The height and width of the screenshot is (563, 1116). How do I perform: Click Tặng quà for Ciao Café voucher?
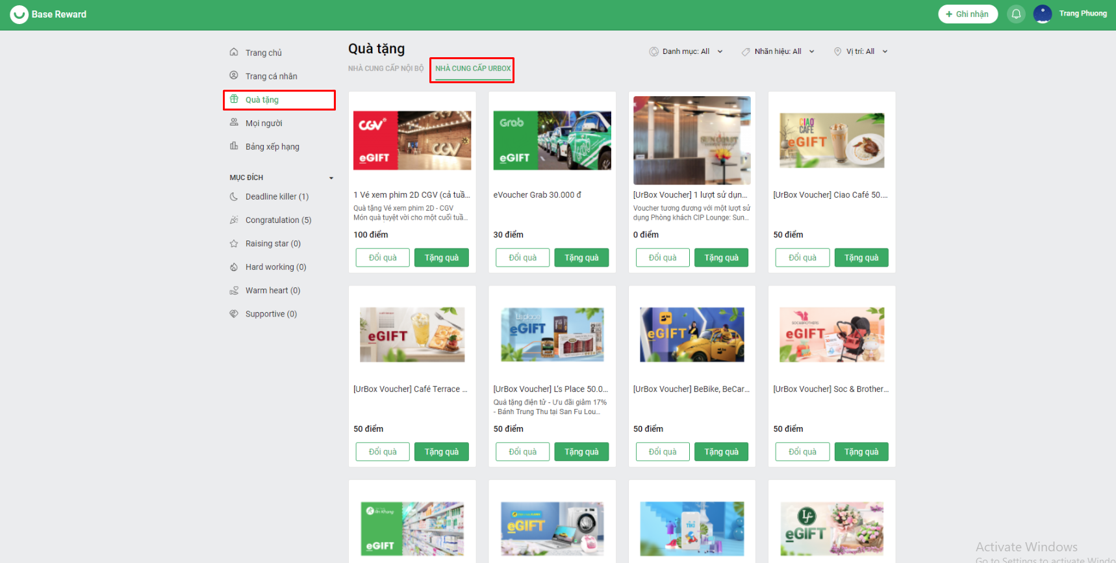[x=861, y=257]
